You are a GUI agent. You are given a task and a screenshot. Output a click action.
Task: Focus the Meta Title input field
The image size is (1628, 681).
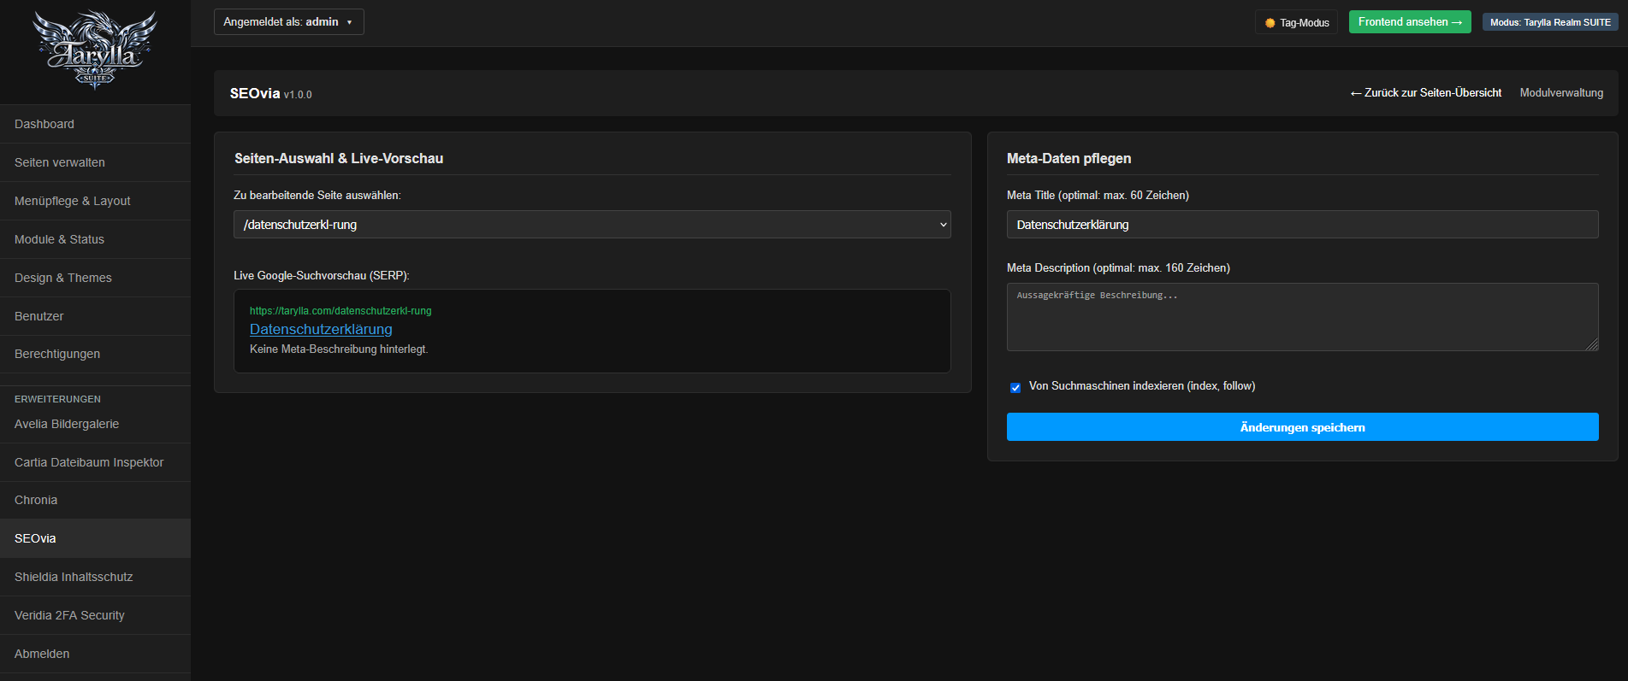click(1302, 225)
